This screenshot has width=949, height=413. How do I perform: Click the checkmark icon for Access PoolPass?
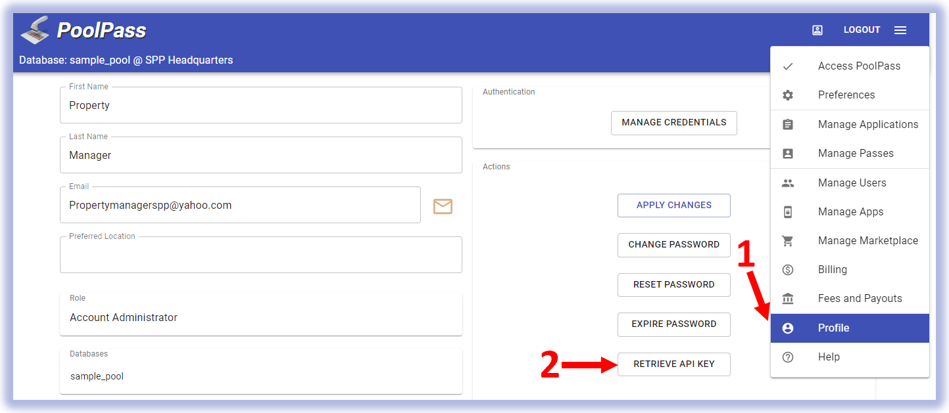pyautogui.click(x=788, y=66)
